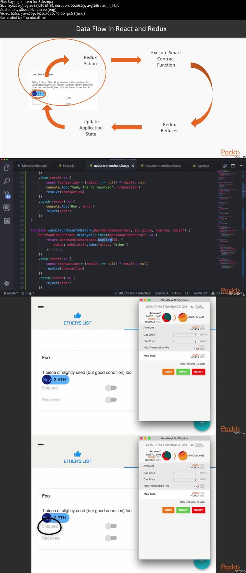Open Source Control view with 83 badge

click(7, 194)
